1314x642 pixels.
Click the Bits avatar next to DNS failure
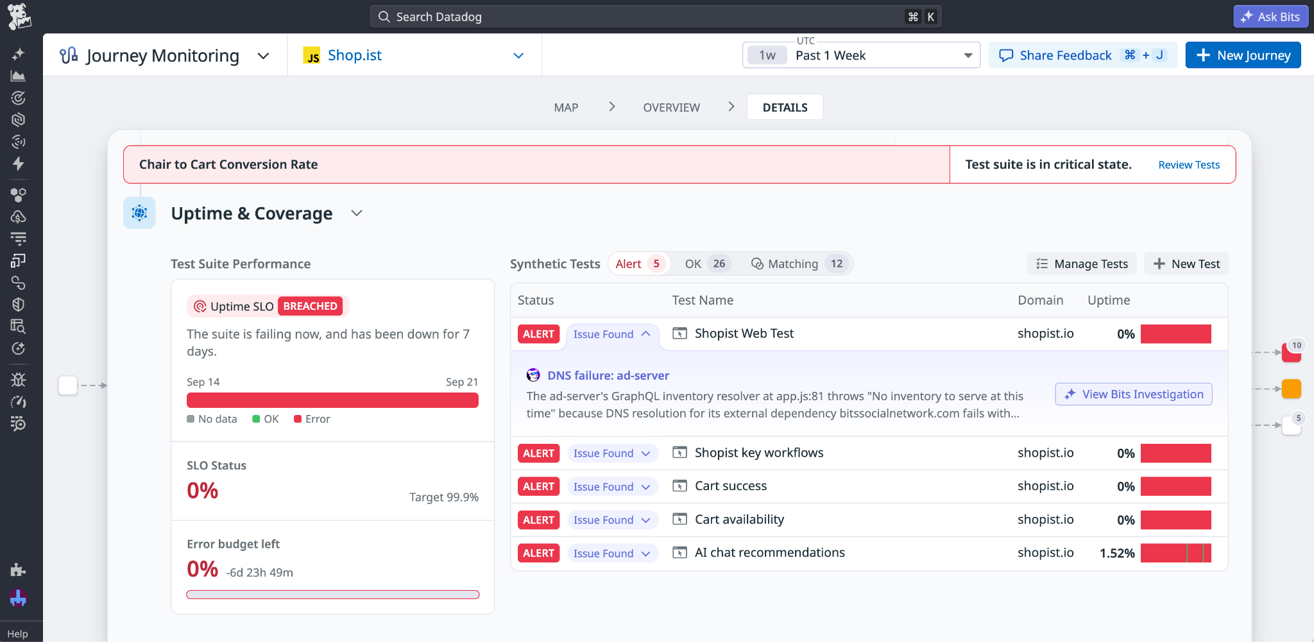pos(533,375)
